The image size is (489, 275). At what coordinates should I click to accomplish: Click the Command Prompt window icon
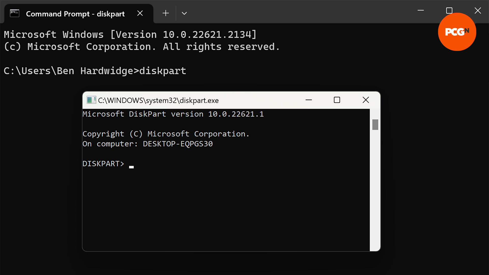(15, 13)
